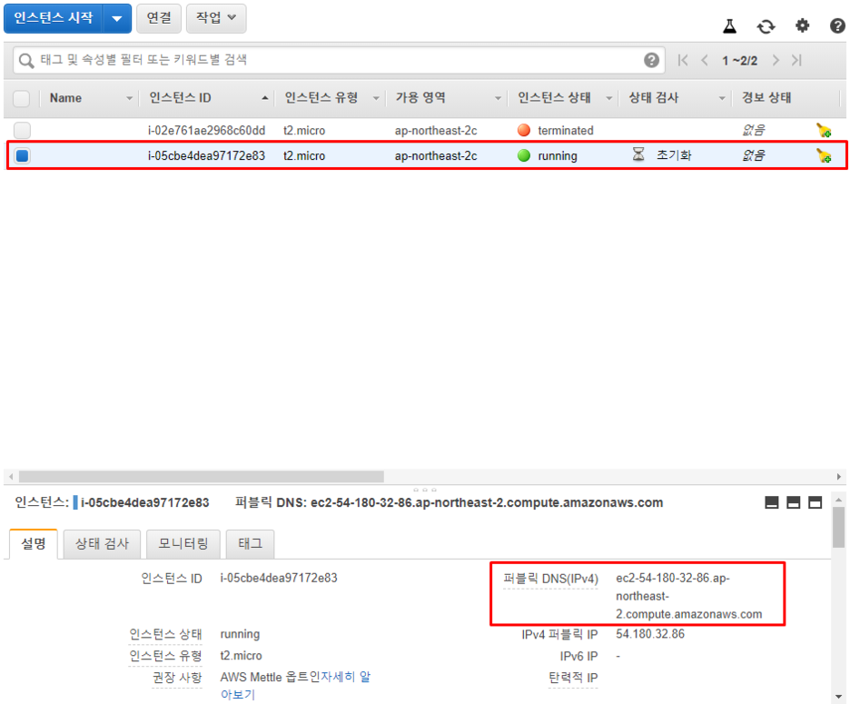Open the 태그 tab

tap(250, 544)
